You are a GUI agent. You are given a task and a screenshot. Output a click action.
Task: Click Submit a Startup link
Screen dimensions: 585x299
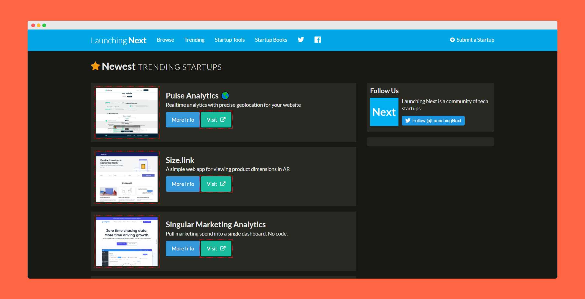pyautogui.click(x=472, y=40)
